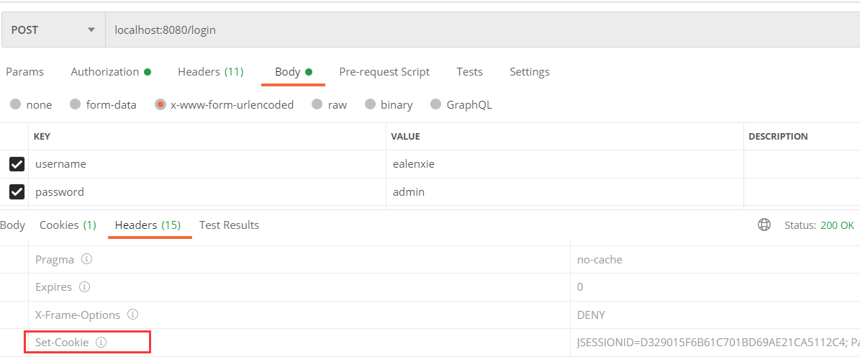The width and height of the screenshot is (860, 357).
Task: Uncheck the password parameter checkbox
Action: (17, 192)
